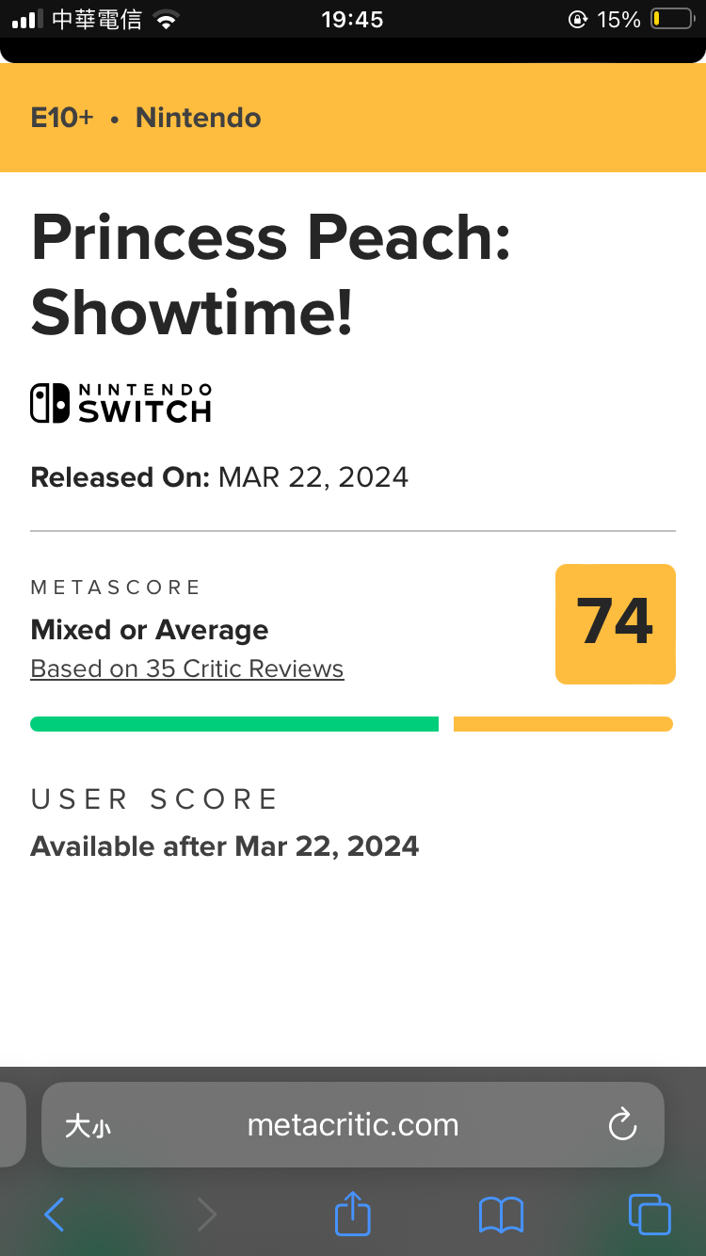
Task: Open the bookmarks book icon
Action: coord(501,1215)
